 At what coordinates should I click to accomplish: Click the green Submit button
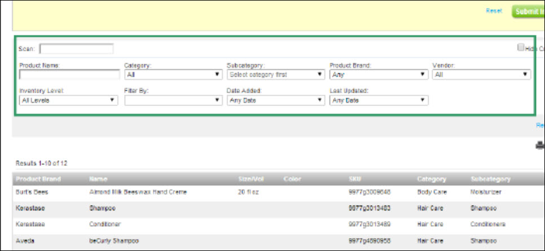click(x=528, y=11)
